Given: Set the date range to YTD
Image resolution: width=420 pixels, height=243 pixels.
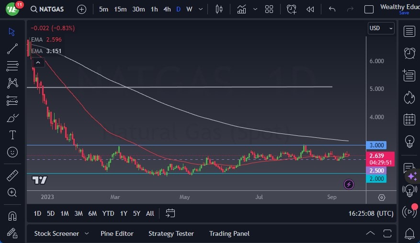Looking at the screenshot, I should click(108, 213).
